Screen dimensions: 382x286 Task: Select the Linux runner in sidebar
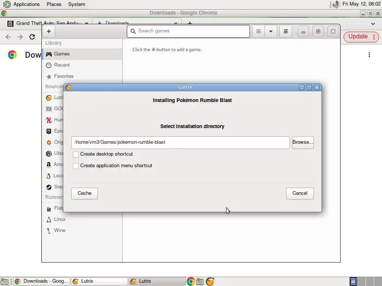(x=82, y=219)
